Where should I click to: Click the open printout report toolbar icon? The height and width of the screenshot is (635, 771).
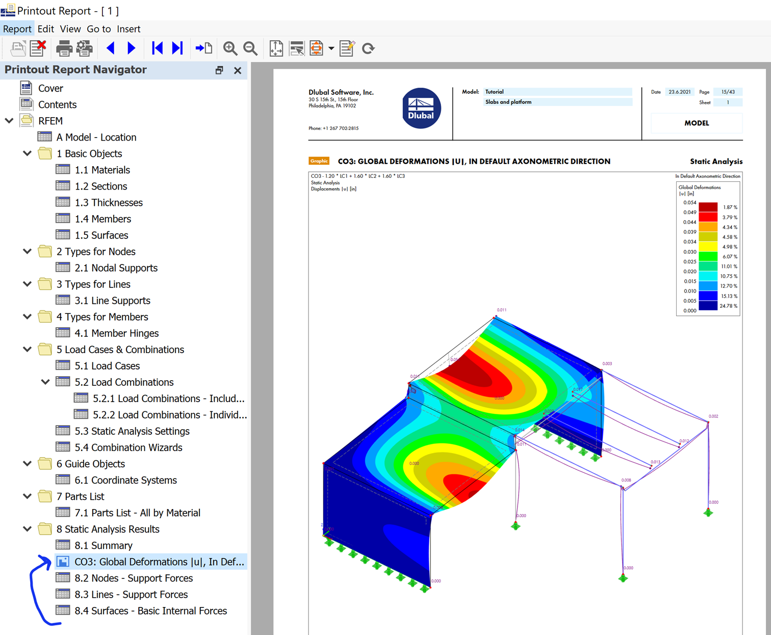pyautogui.click(x=18, y=48)
